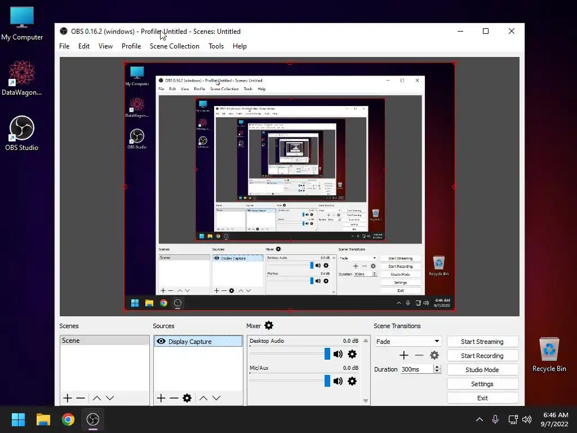Image resolution: width=577 pixels, height=433 pixels.
Task: Open the File menu
Action: click(x=64, y=46)
